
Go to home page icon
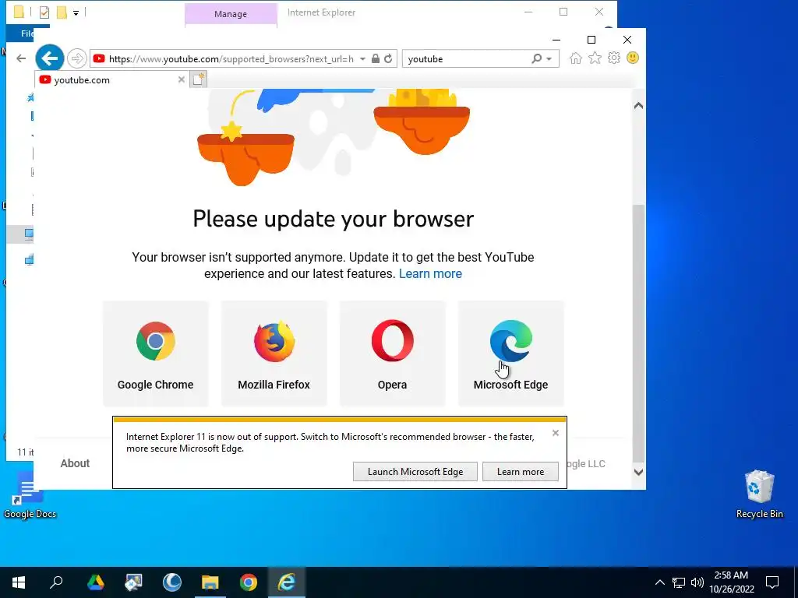576,58
